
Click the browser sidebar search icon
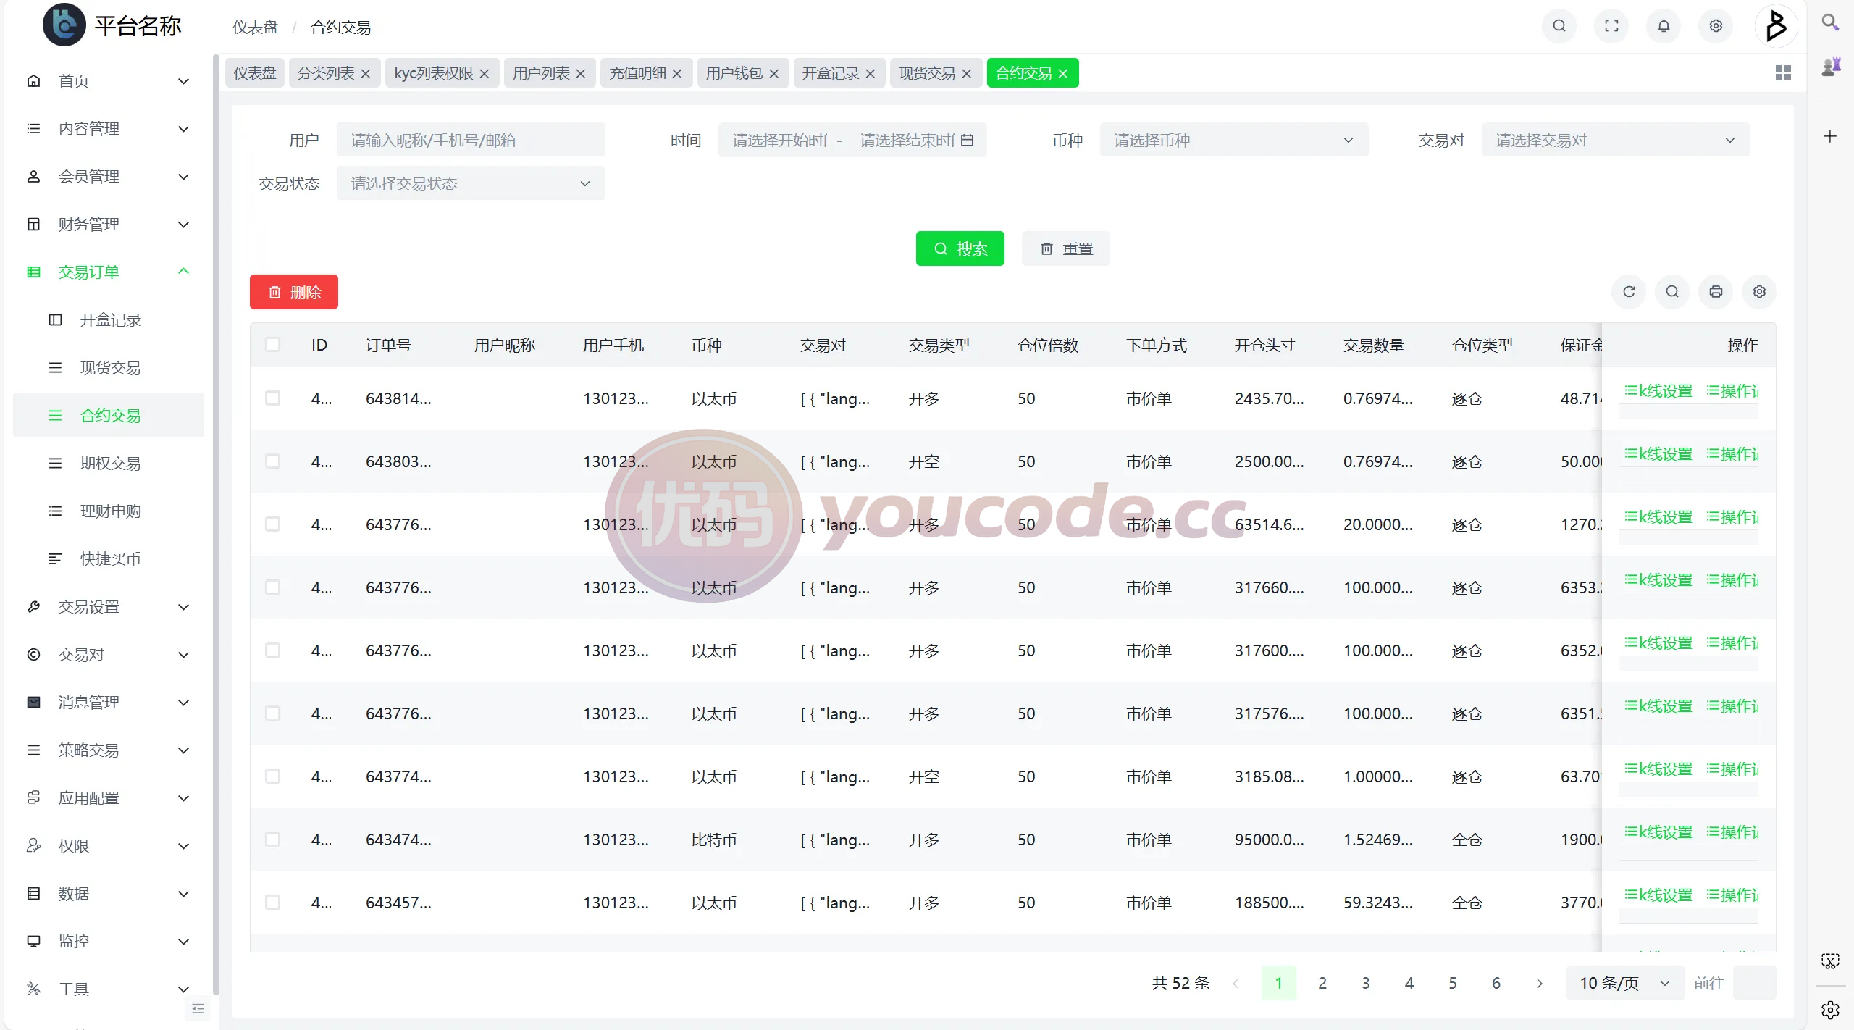click(1830, 22)
